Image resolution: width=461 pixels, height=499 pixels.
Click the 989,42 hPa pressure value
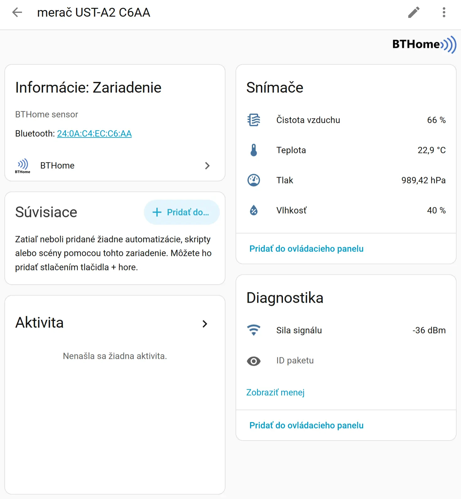click(x=423, y=180)
